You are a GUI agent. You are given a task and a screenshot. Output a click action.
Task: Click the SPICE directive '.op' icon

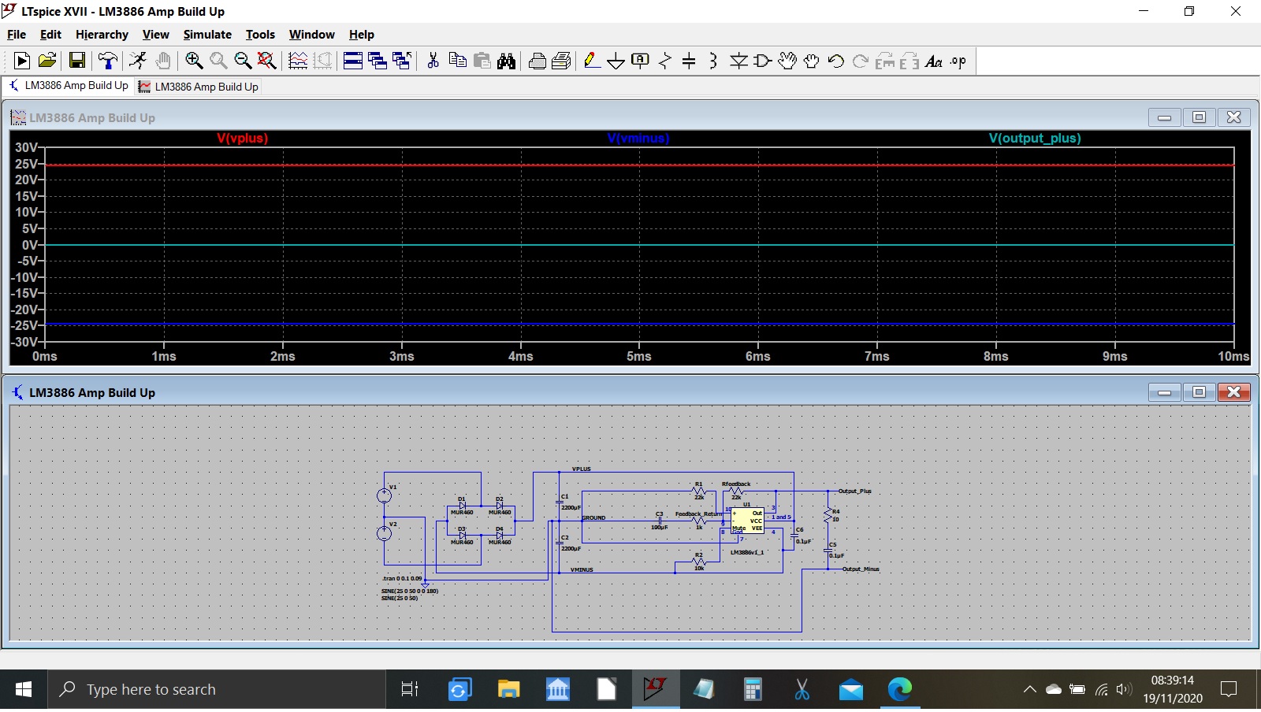(x=958, y=61)
